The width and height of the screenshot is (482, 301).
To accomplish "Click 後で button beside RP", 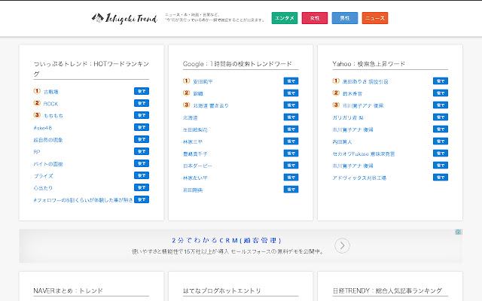I will [142, 151].
